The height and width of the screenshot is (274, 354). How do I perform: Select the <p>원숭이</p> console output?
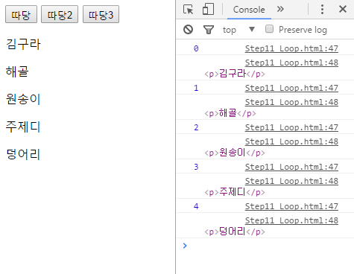coord(235,153)
